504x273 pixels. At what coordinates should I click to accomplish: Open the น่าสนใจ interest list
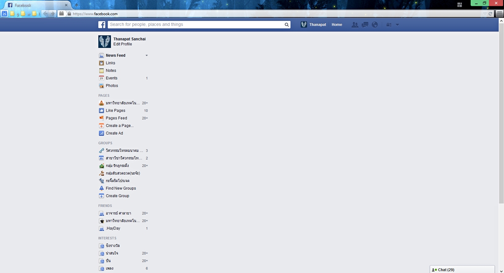click(x=112, y=253)
